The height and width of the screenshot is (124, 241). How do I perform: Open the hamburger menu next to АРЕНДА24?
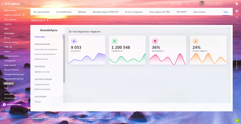[2, 4]
